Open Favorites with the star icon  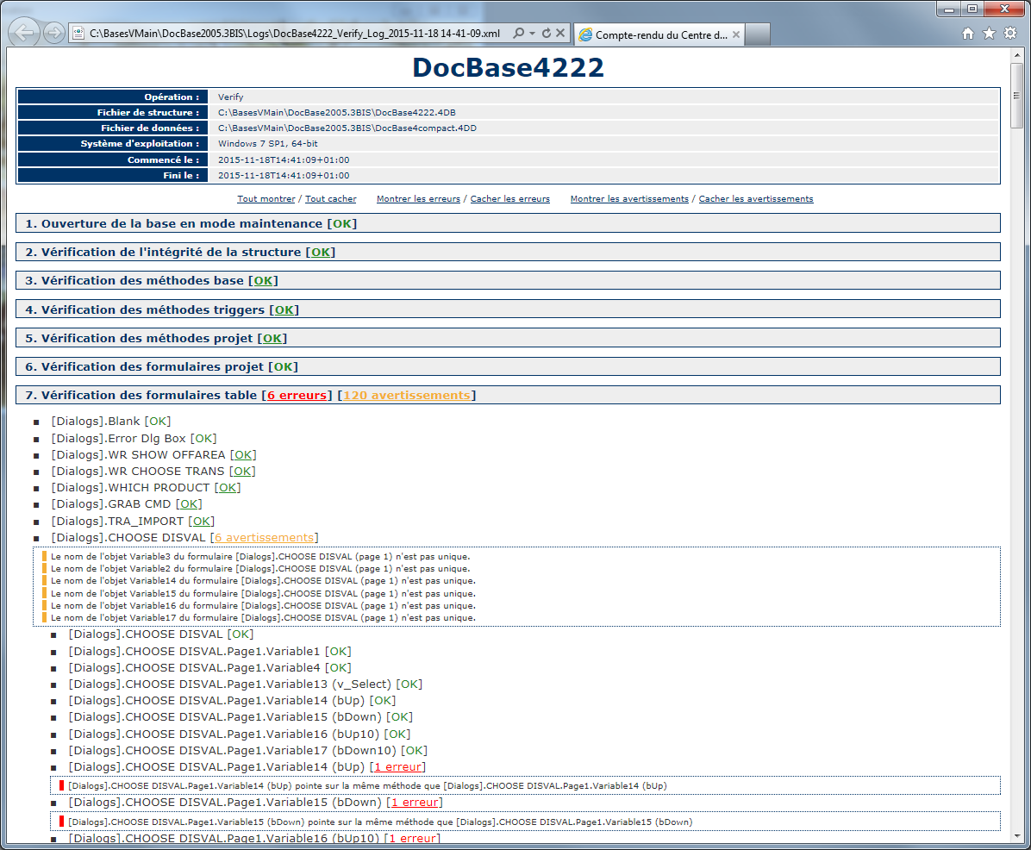click(989, 33)
